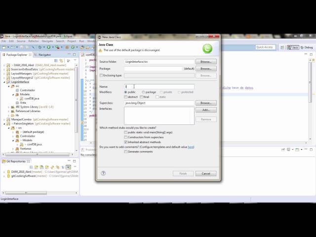Open the Source menu
This screenshot has height=237, width=316.
point(21,41)
